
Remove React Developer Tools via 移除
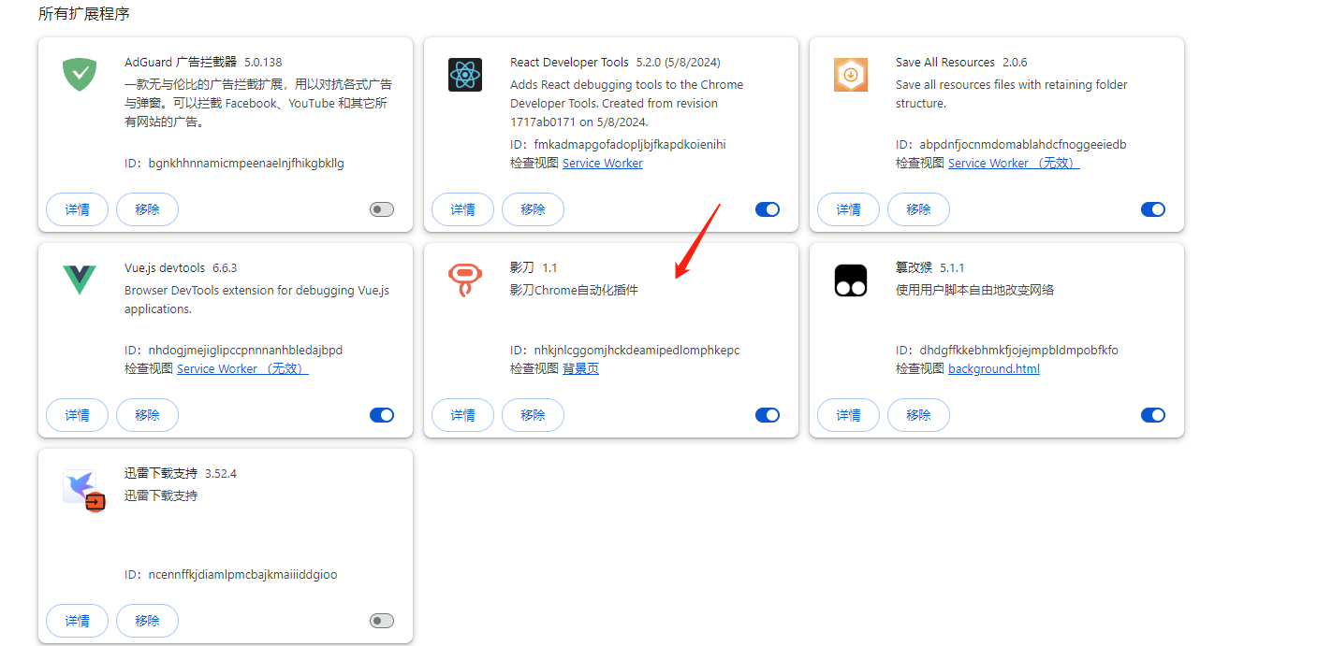pyautogui.click(x=533, y=209)
